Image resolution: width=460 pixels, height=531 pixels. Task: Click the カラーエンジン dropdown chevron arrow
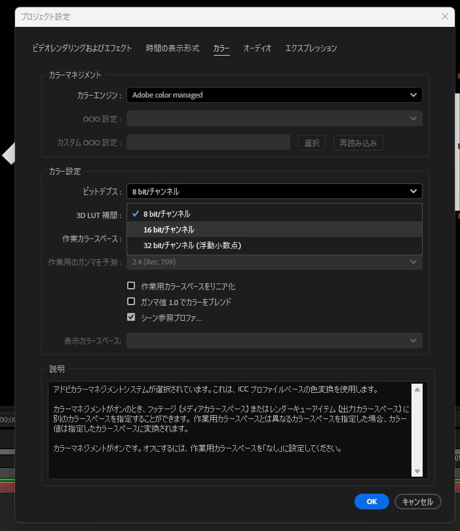(413, 95)
